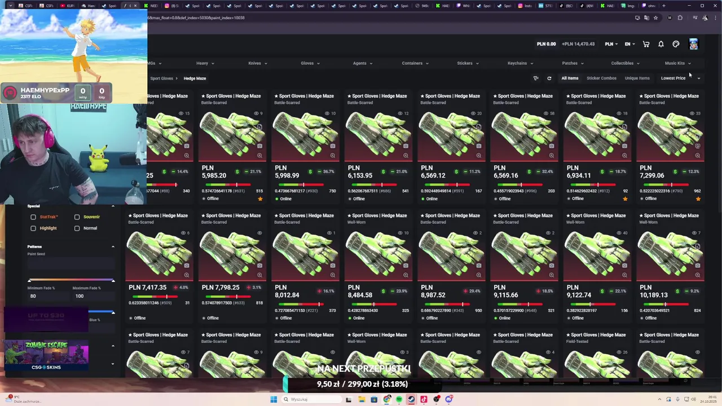Image resolution: width=722 pixels, height=406 pixels.
Task: Click the +PLN 14,470.43 balance
Action: click(577, 44)
